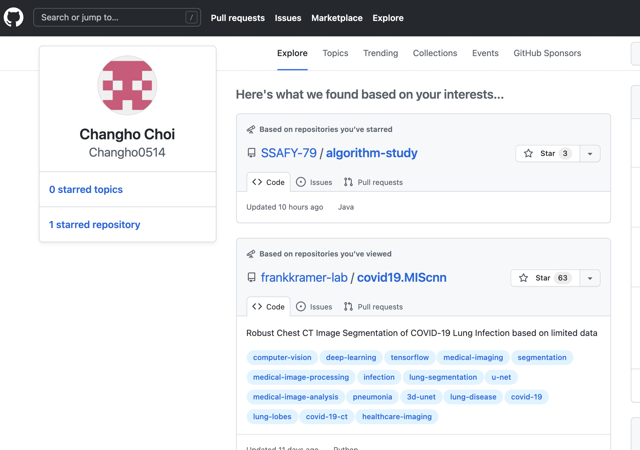Click the Changho Choi avatar image
The image size is (640, 450).
[127, 85]
